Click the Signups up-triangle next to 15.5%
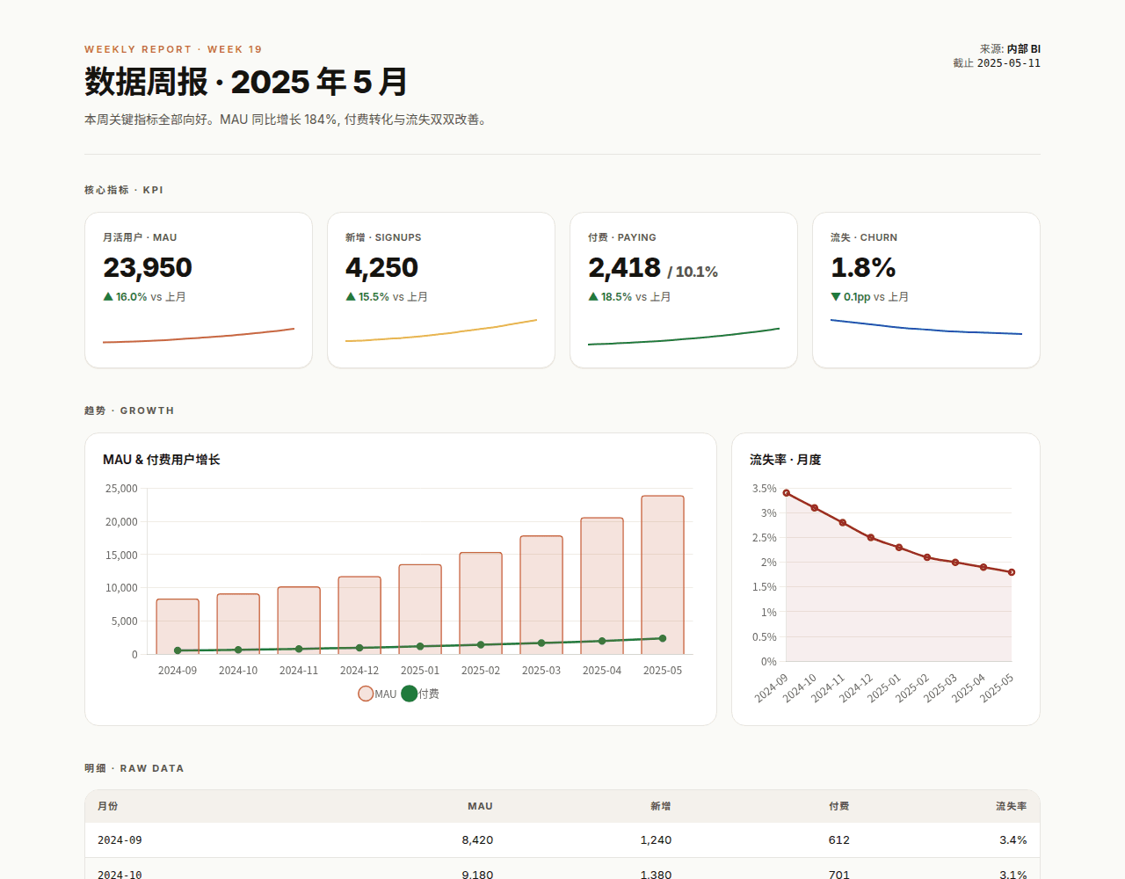 coord(351,297)
